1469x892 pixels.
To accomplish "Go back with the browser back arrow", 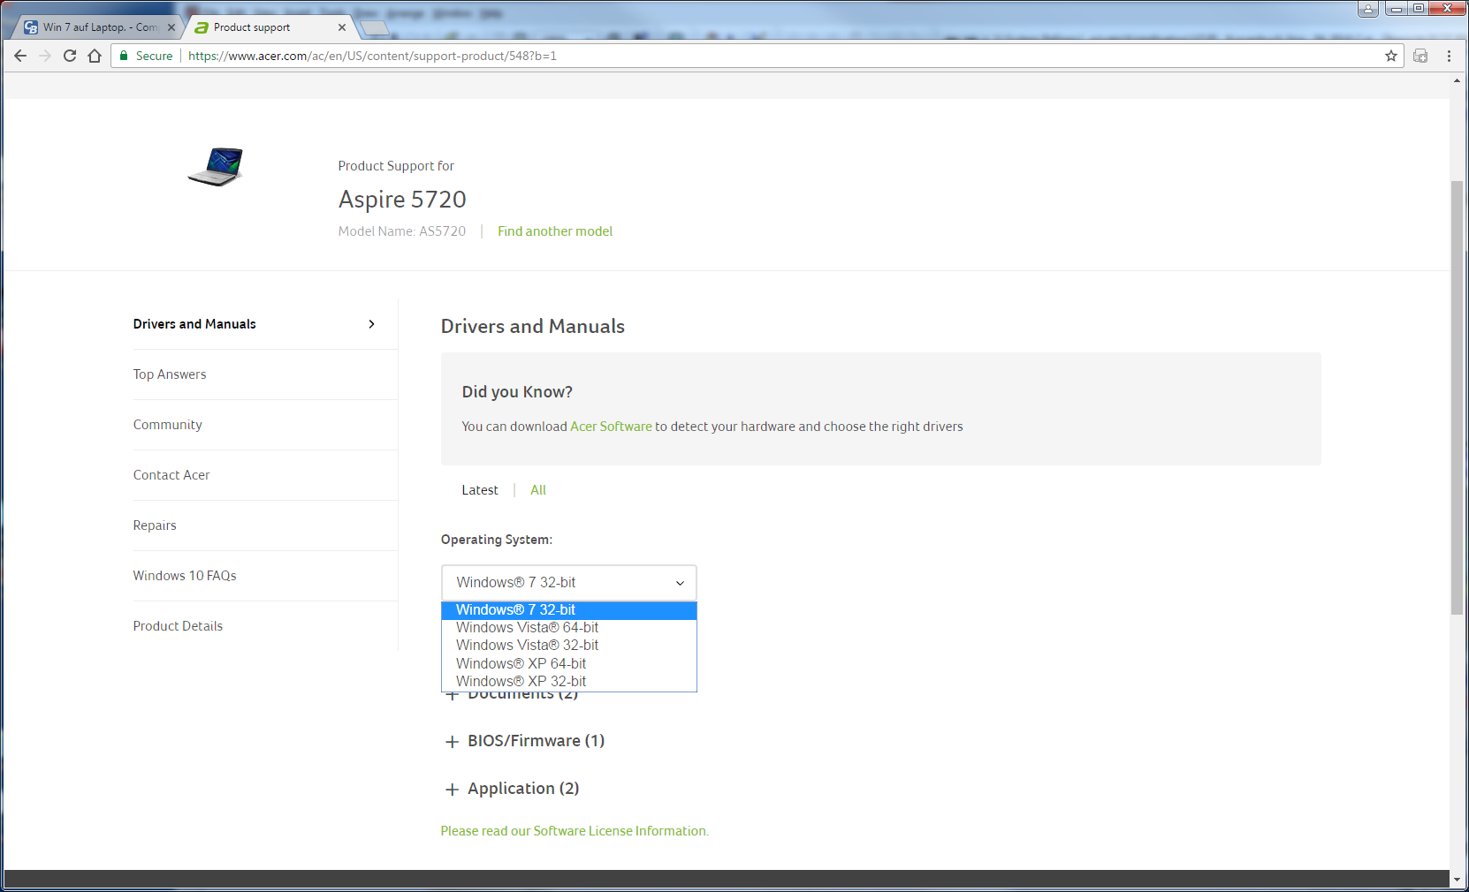I will click(x=20, y=56).
